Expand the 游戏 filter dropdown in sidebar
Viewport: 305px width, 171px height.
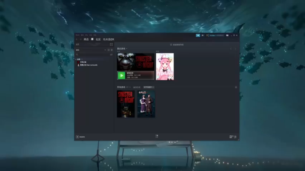[105, 50]
